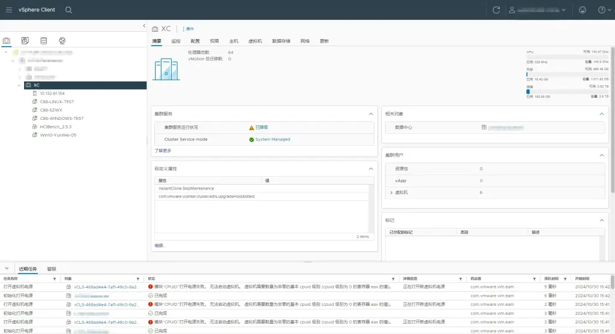Filter the 任务名称 column in recent tasks
This screenshot has height=334, width=615.
tap(55, 279)
